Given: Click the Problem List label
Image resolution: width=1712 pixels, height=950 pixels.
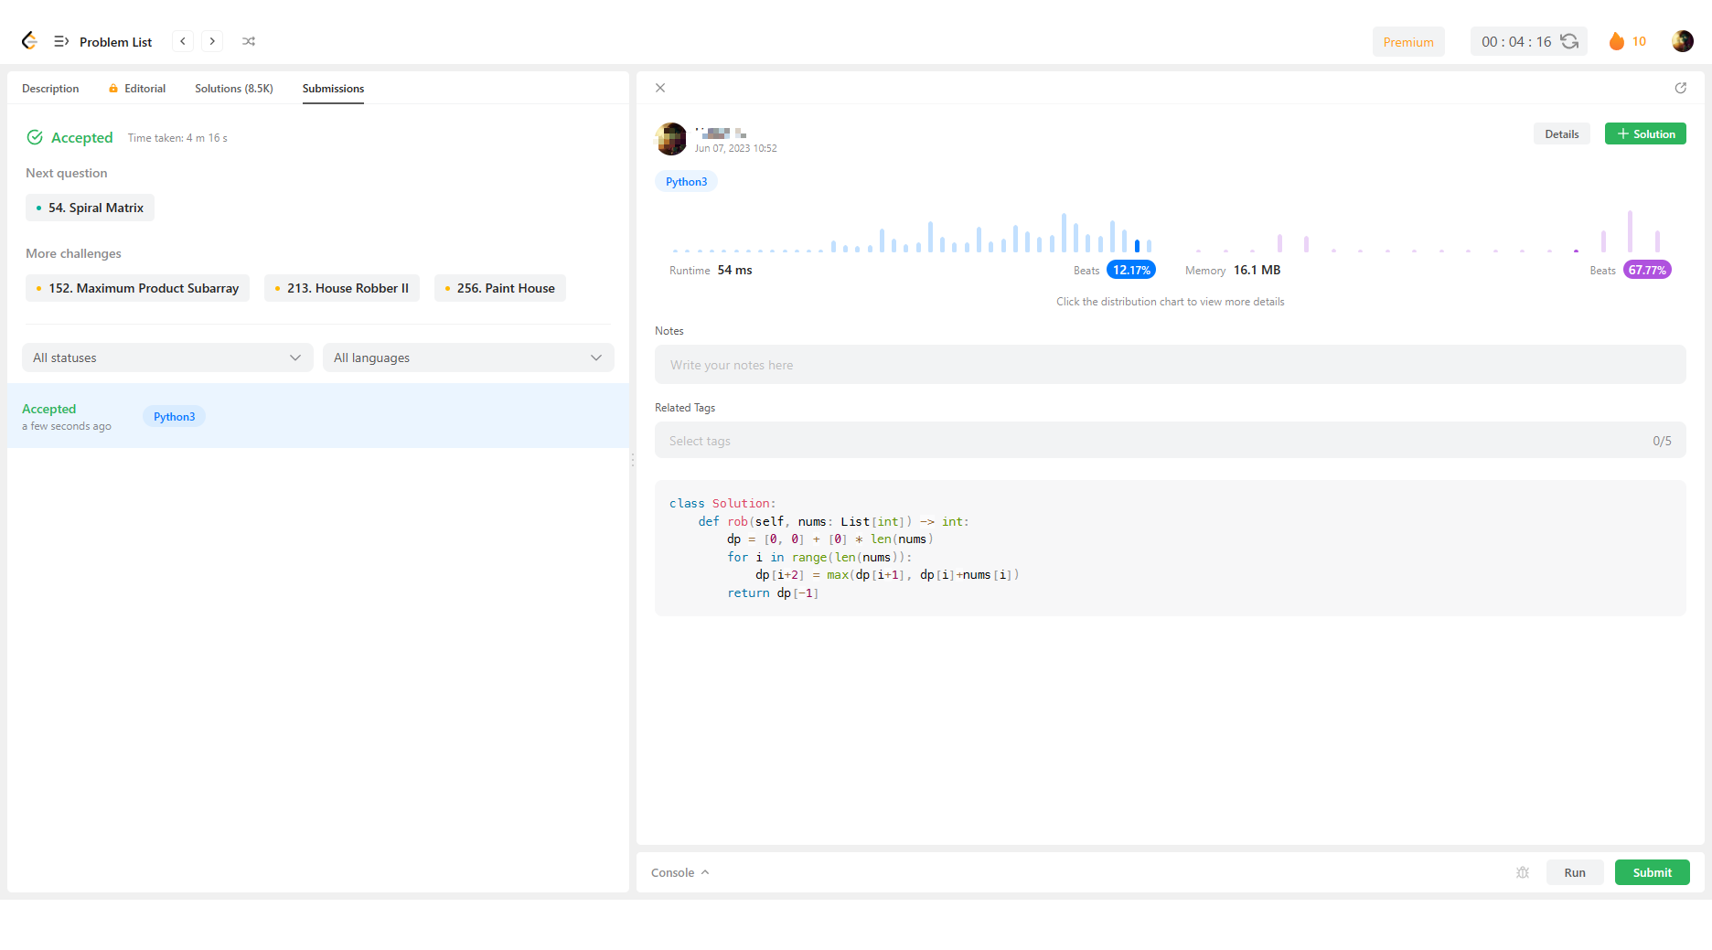Looking at the screenshot, I should 115,42.
